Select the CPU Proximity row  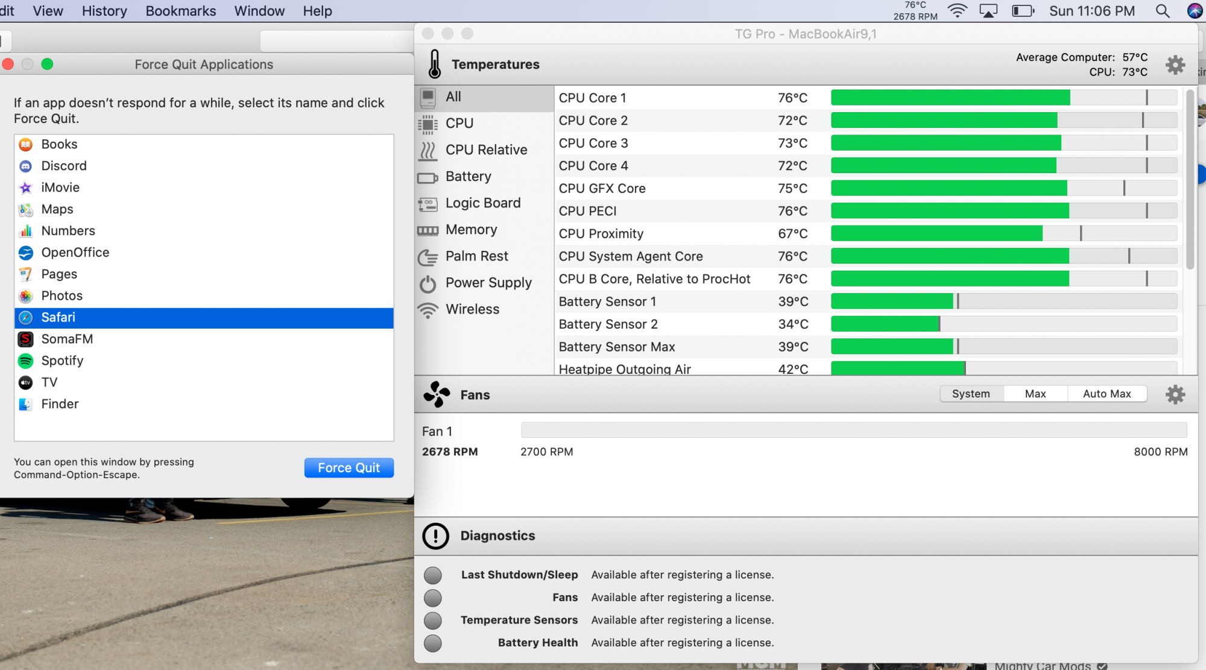(868, 233)
